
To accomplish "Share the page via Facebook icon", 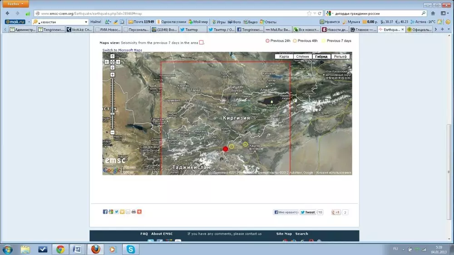I will 105,212.
